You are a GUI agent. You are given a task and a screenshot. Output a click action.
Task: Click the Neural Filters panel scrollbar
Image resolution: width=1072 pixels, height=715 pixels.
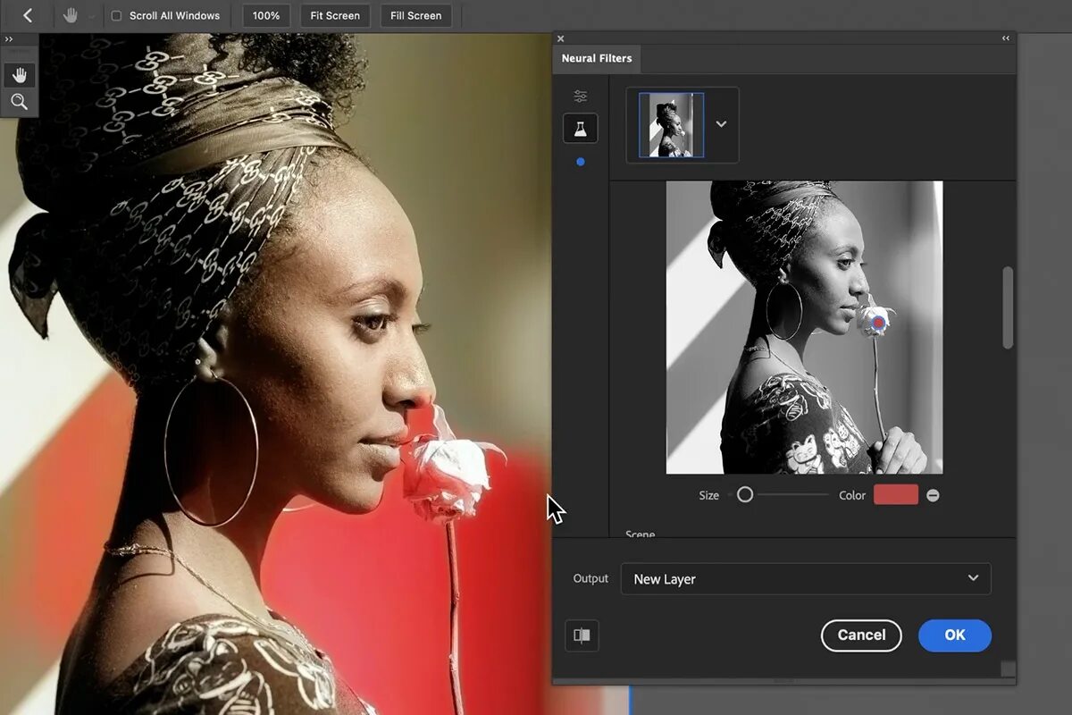[x=1008, y=307]
